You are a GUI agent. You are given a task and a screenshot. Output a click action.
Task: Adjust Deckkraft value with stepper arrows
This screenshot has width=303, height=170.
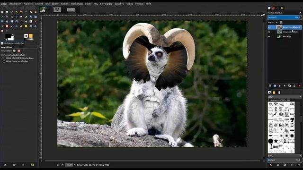[301, 17]
